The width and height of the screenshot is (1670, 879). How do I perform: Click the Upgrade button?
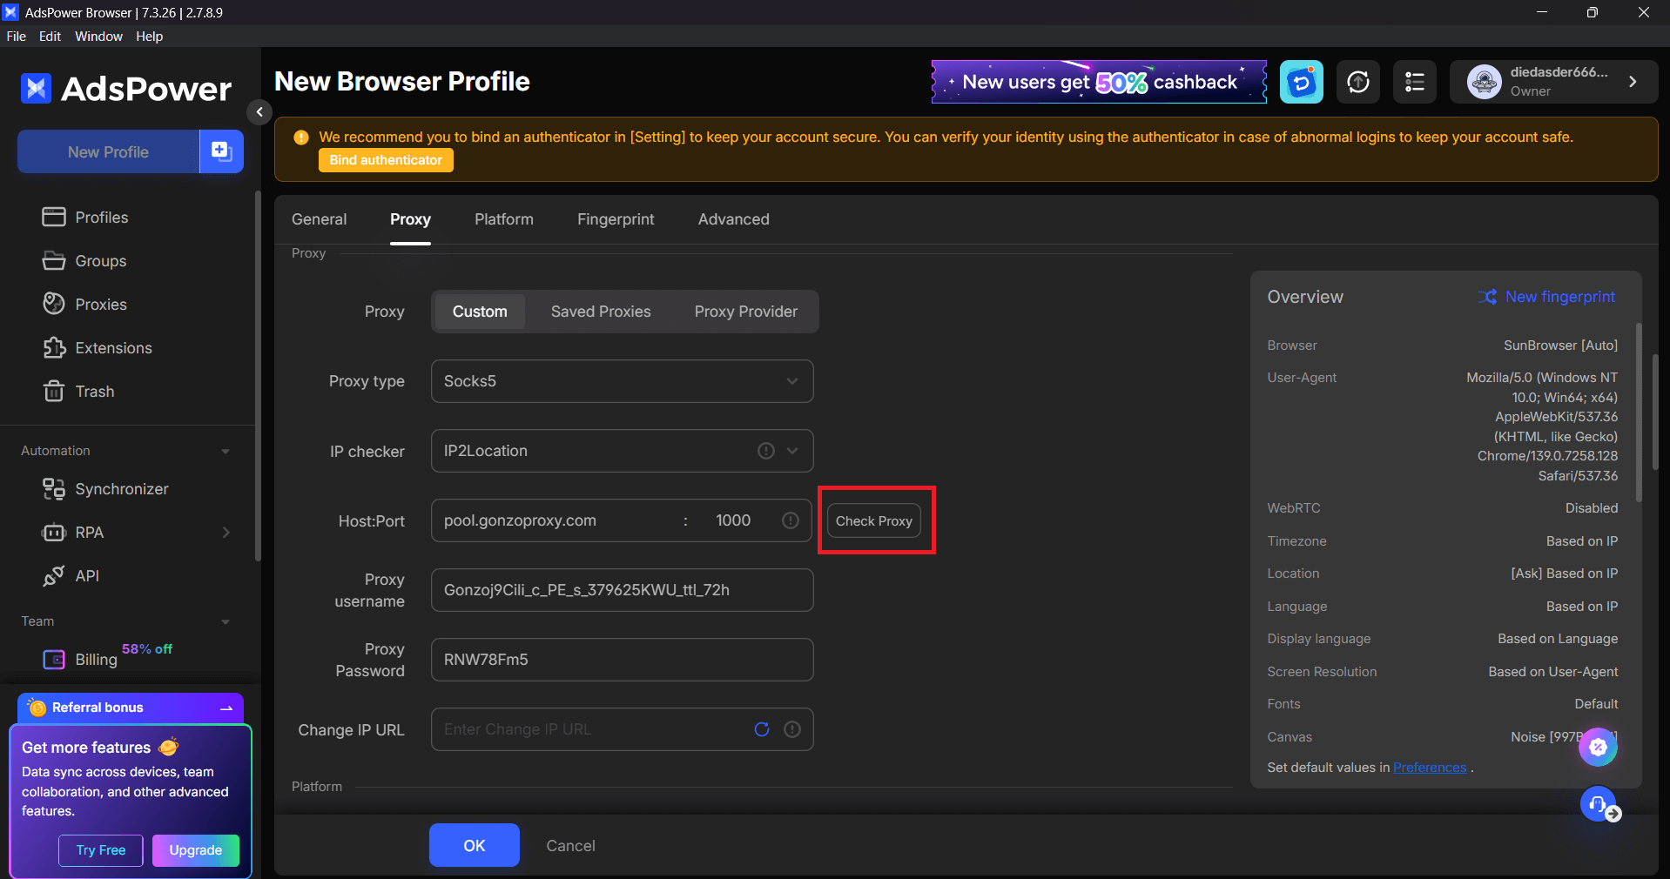point(196,850)
